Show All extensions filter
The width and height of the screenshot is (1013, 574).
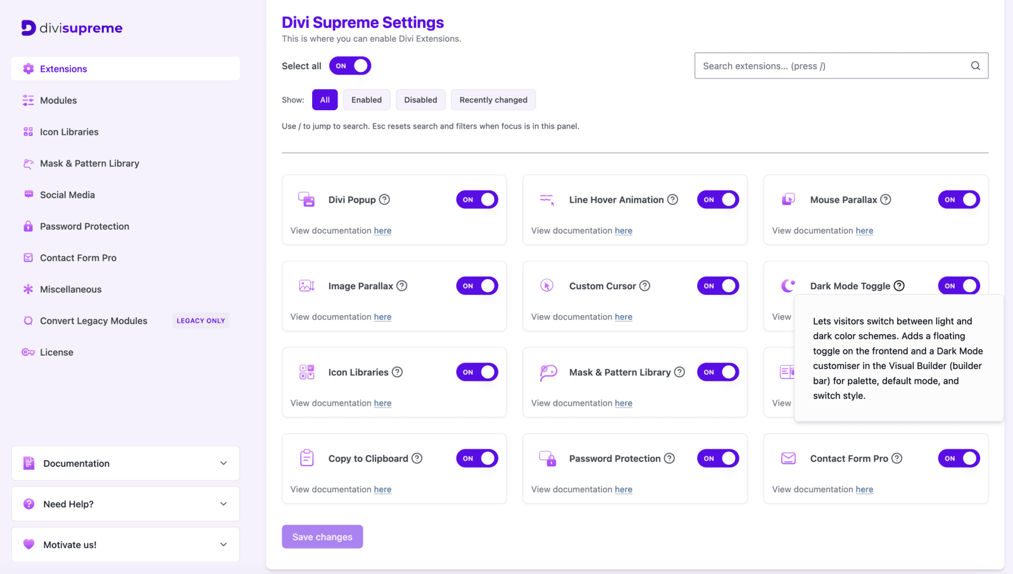(x=325, y=100)
